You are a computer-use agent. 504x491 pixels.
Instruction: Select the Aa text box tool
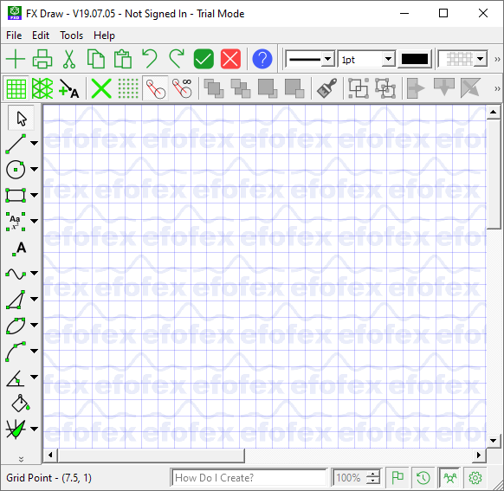[x=16, y=222]
